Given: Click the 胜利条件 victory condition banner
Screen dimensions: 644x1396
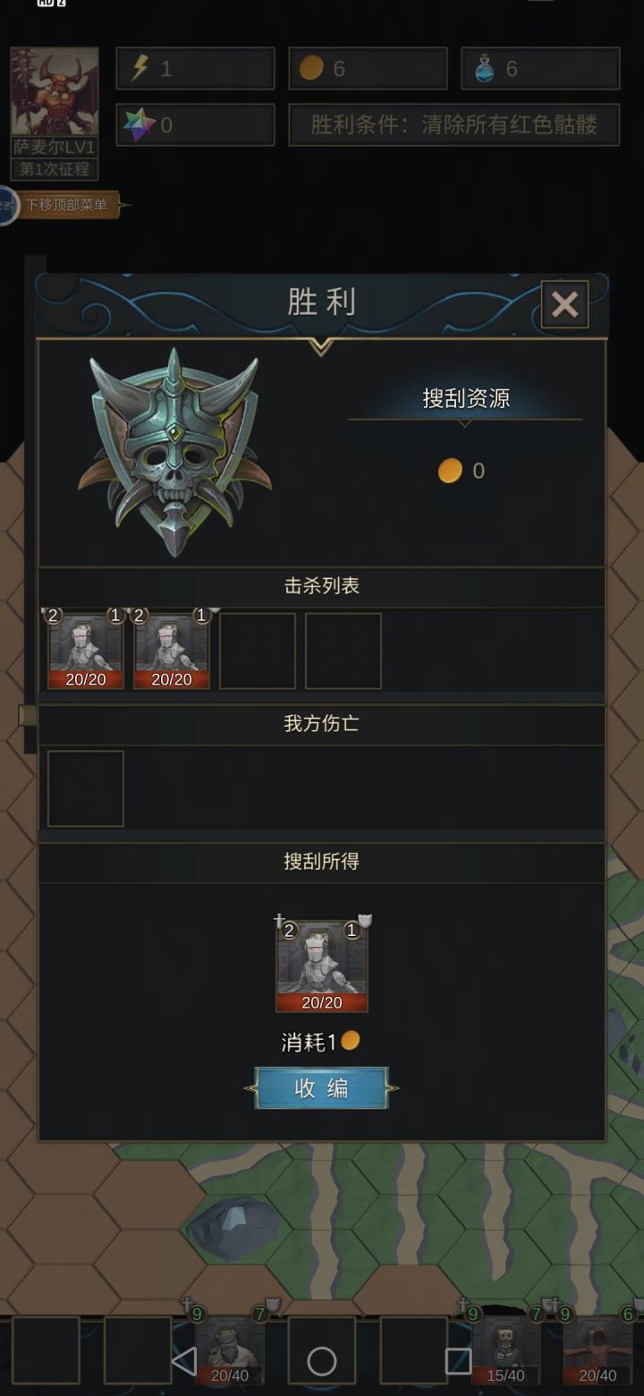Looking at the screenshot, I should click(454, 124).
